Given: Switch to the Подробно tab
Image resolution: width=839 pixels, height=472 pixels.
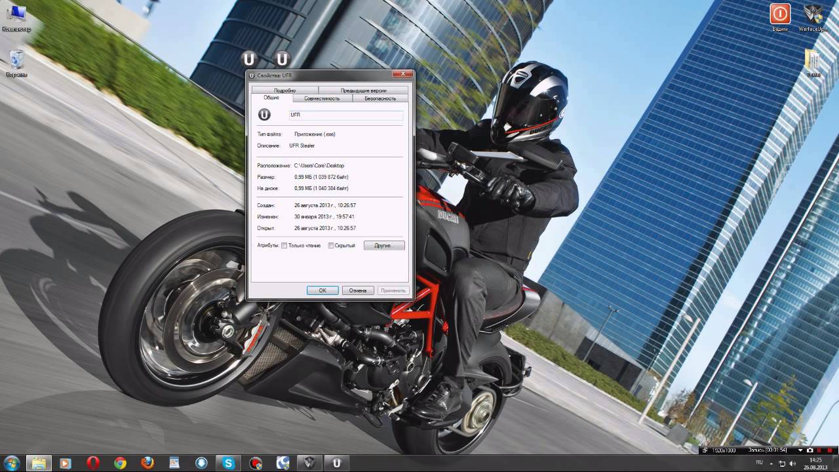Looking at the screenshot, I should 284,90.
